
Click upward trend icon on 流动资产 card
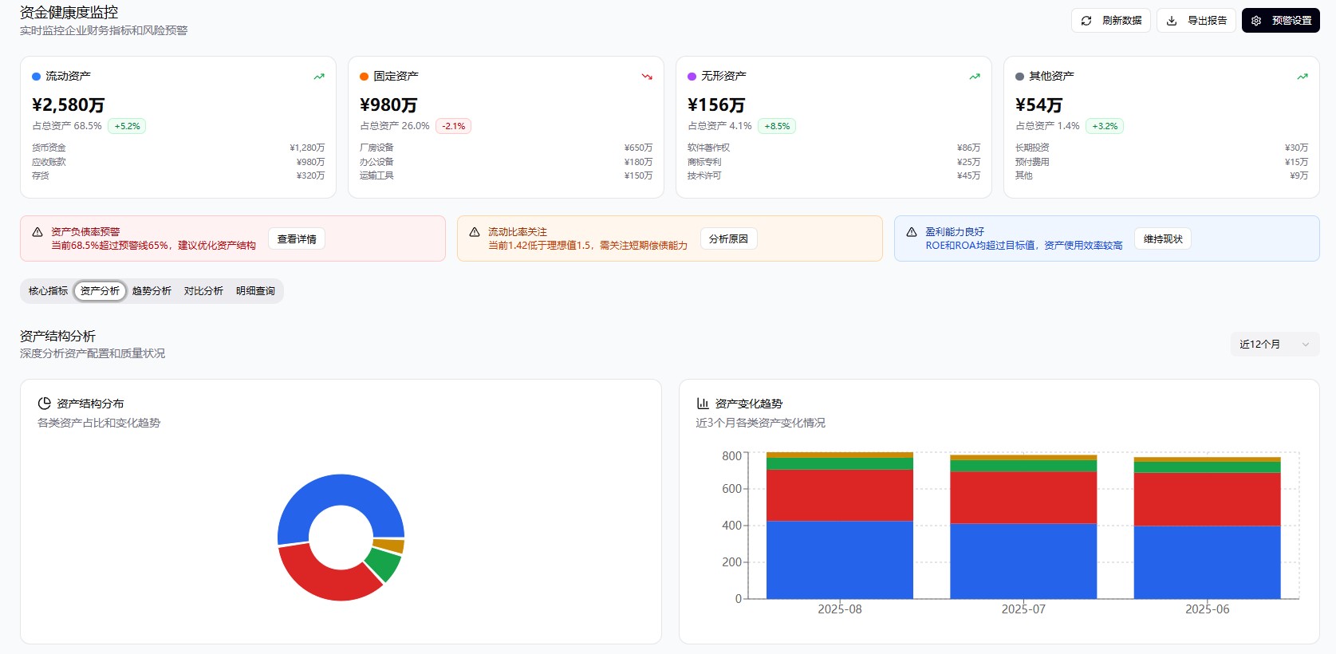319,77
